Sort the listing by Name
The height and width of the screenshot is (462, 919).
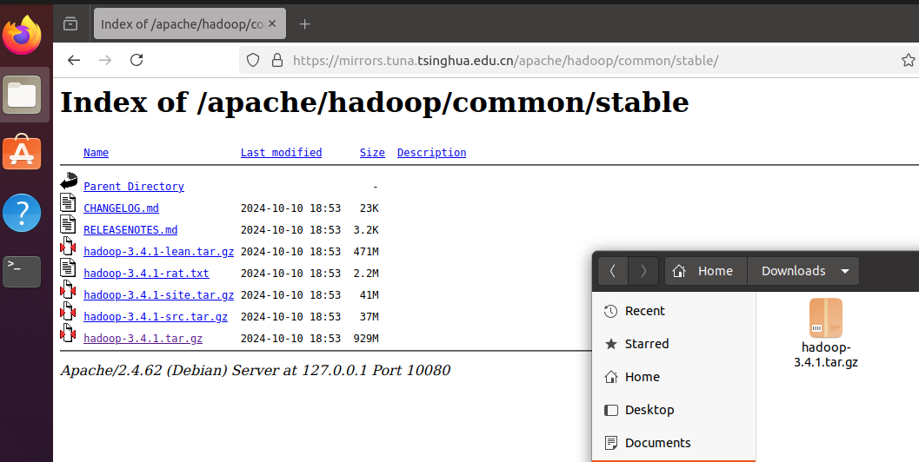point(97,152)
